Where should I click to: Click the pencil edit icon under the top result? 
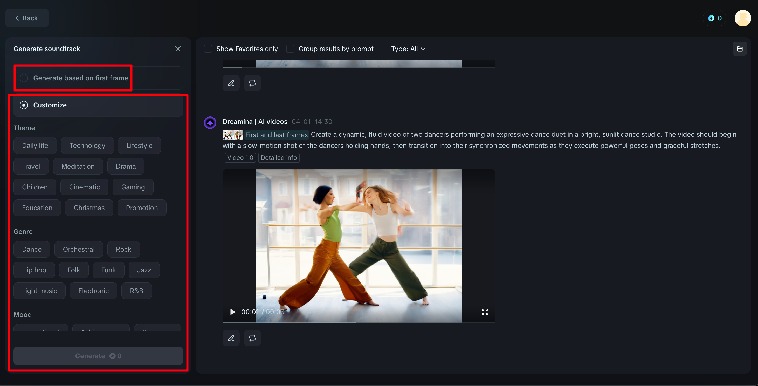pyautogui.click(x=231, y=83)
